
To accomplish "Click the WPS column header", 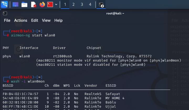I will 67,85.
